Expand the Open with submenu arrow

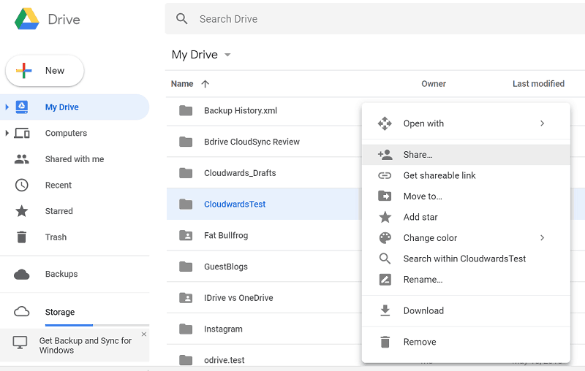543,123
